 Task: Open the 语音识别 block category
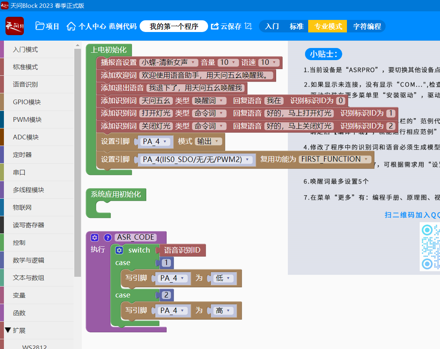tap(39, 84)
